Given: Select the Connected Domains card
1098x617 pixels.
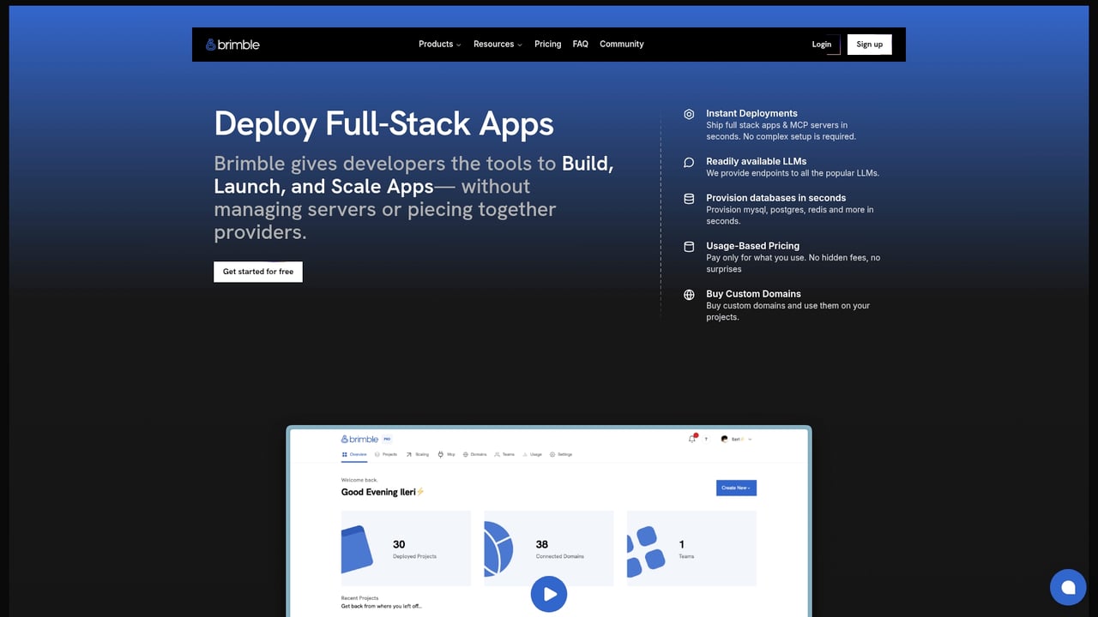Looking at the screenshot, I should coord(549,547).
